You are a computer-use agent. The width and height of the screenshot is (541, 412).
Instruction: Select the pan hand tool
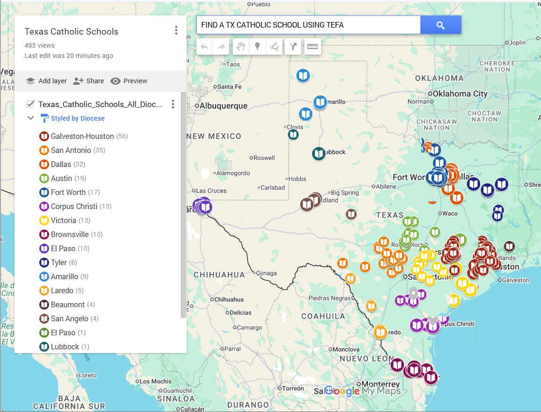click(240, 46)
